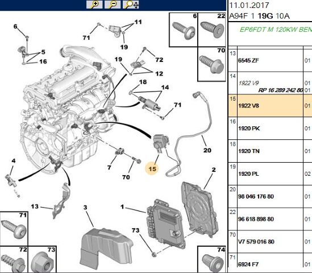Click callout number 3 for the cover
312x273 pixels.
[x=85, y=207]
